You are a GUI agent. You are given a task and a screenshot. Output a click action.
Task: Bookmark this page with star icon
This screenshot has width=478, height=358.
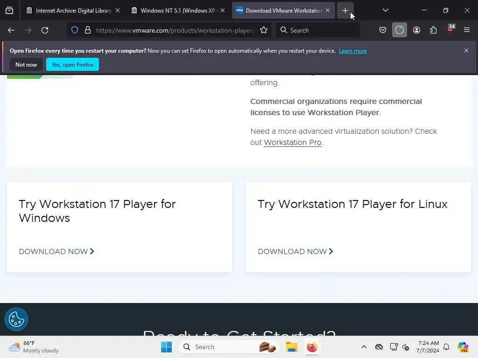[264, 30]
